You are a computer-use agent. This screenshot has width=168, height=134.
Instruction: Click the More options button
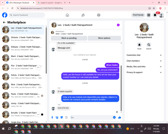[x=104, y=38]
